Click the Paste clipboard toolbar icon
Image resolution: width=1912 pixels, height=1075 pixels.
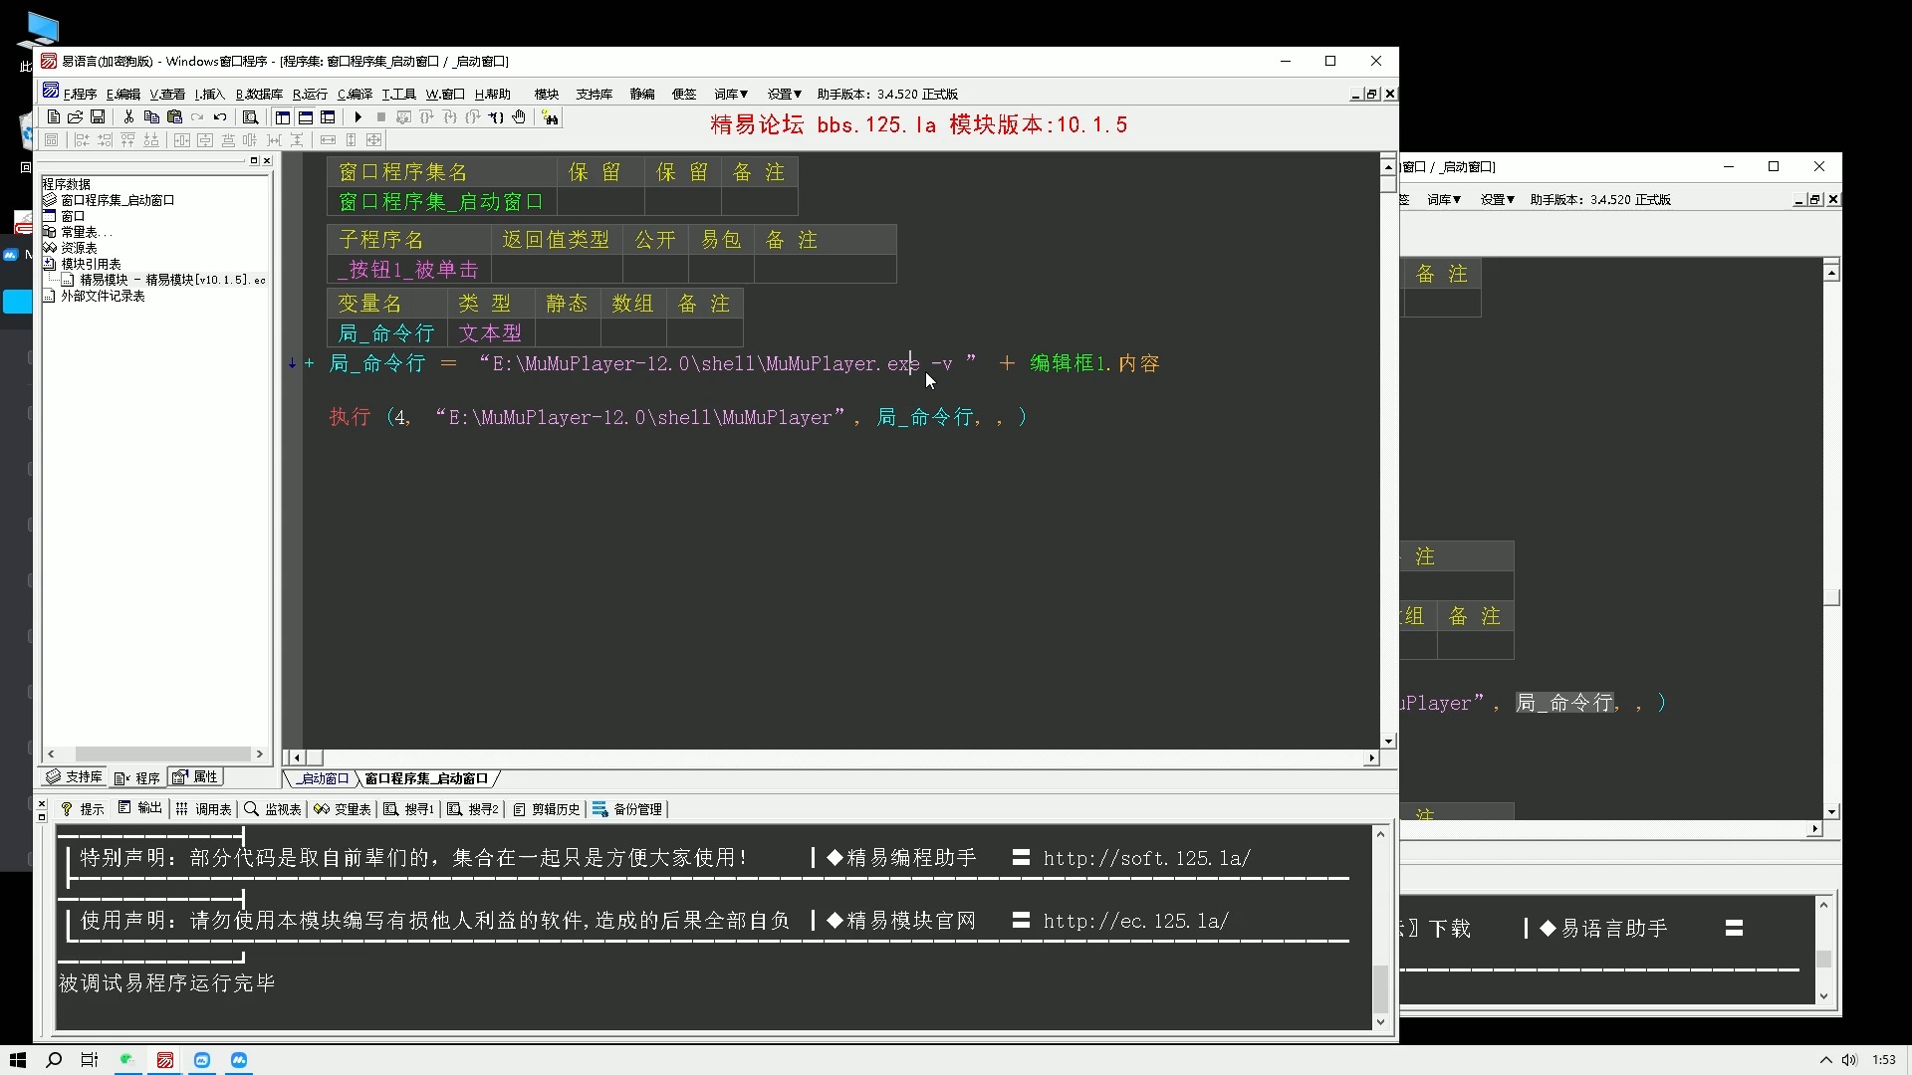pyautogui.click(x=174, y=117)
